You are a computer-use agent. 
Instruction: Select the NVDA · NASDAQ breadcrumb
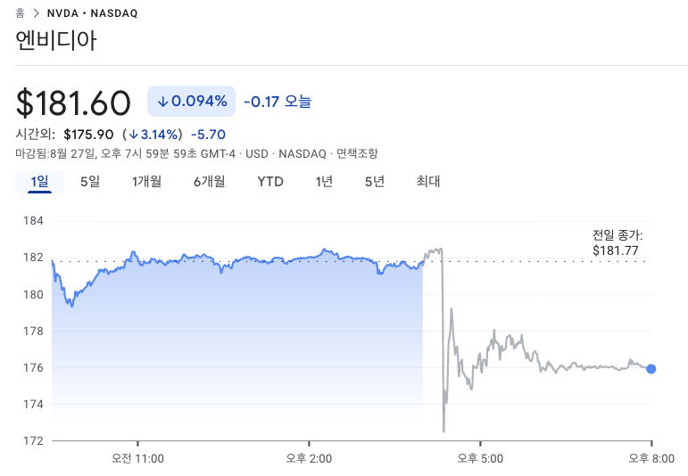pos(92,13)
